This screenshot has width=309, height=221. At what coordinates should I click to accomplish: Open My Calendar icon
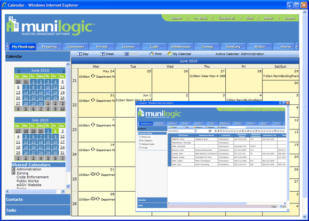170,54
